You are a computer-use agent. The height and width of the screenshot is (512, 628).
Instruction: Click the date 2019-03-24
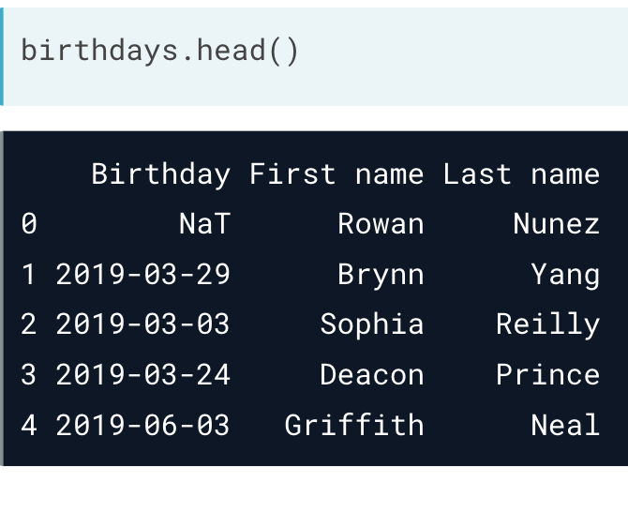pos(142,375)
